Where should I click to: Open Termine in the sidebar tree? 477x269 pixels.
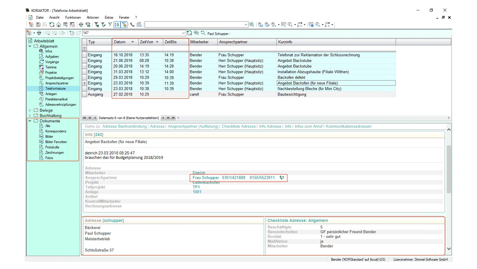pyautogui.click(x=50, y=67)
